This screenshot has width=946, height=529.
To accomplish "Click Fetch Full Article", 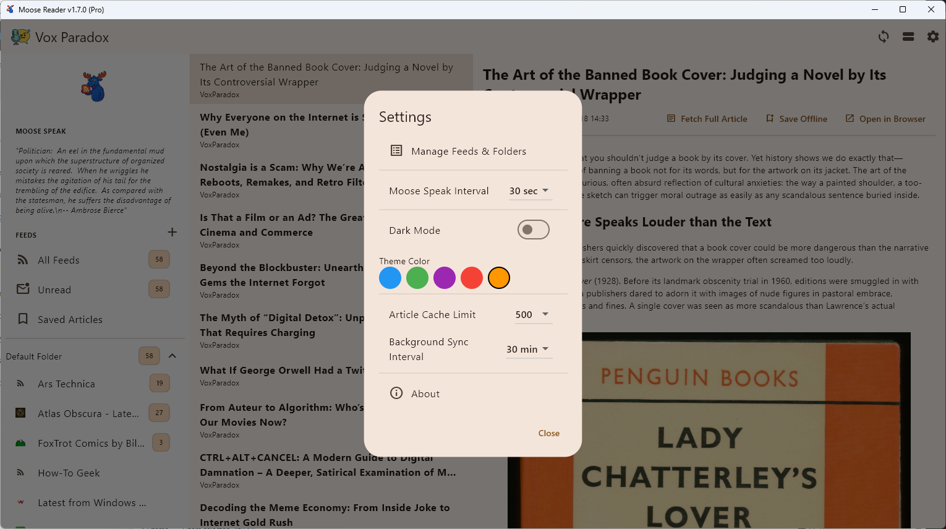I will click(707, 119).
